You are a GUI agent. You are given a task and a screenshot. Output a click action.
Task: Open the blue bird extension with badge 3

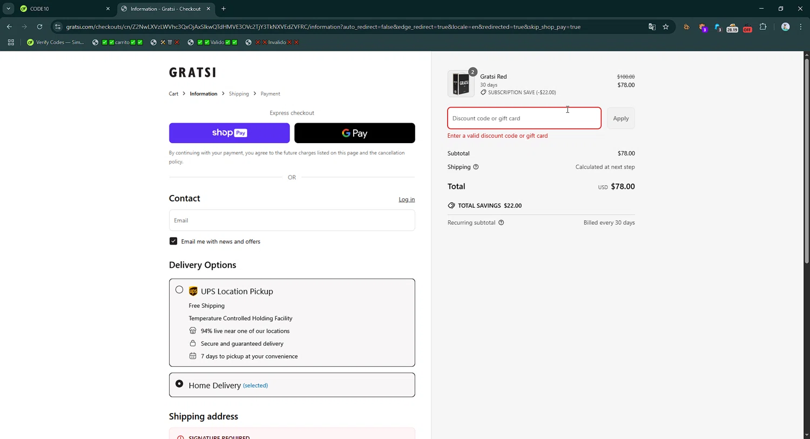717,27
